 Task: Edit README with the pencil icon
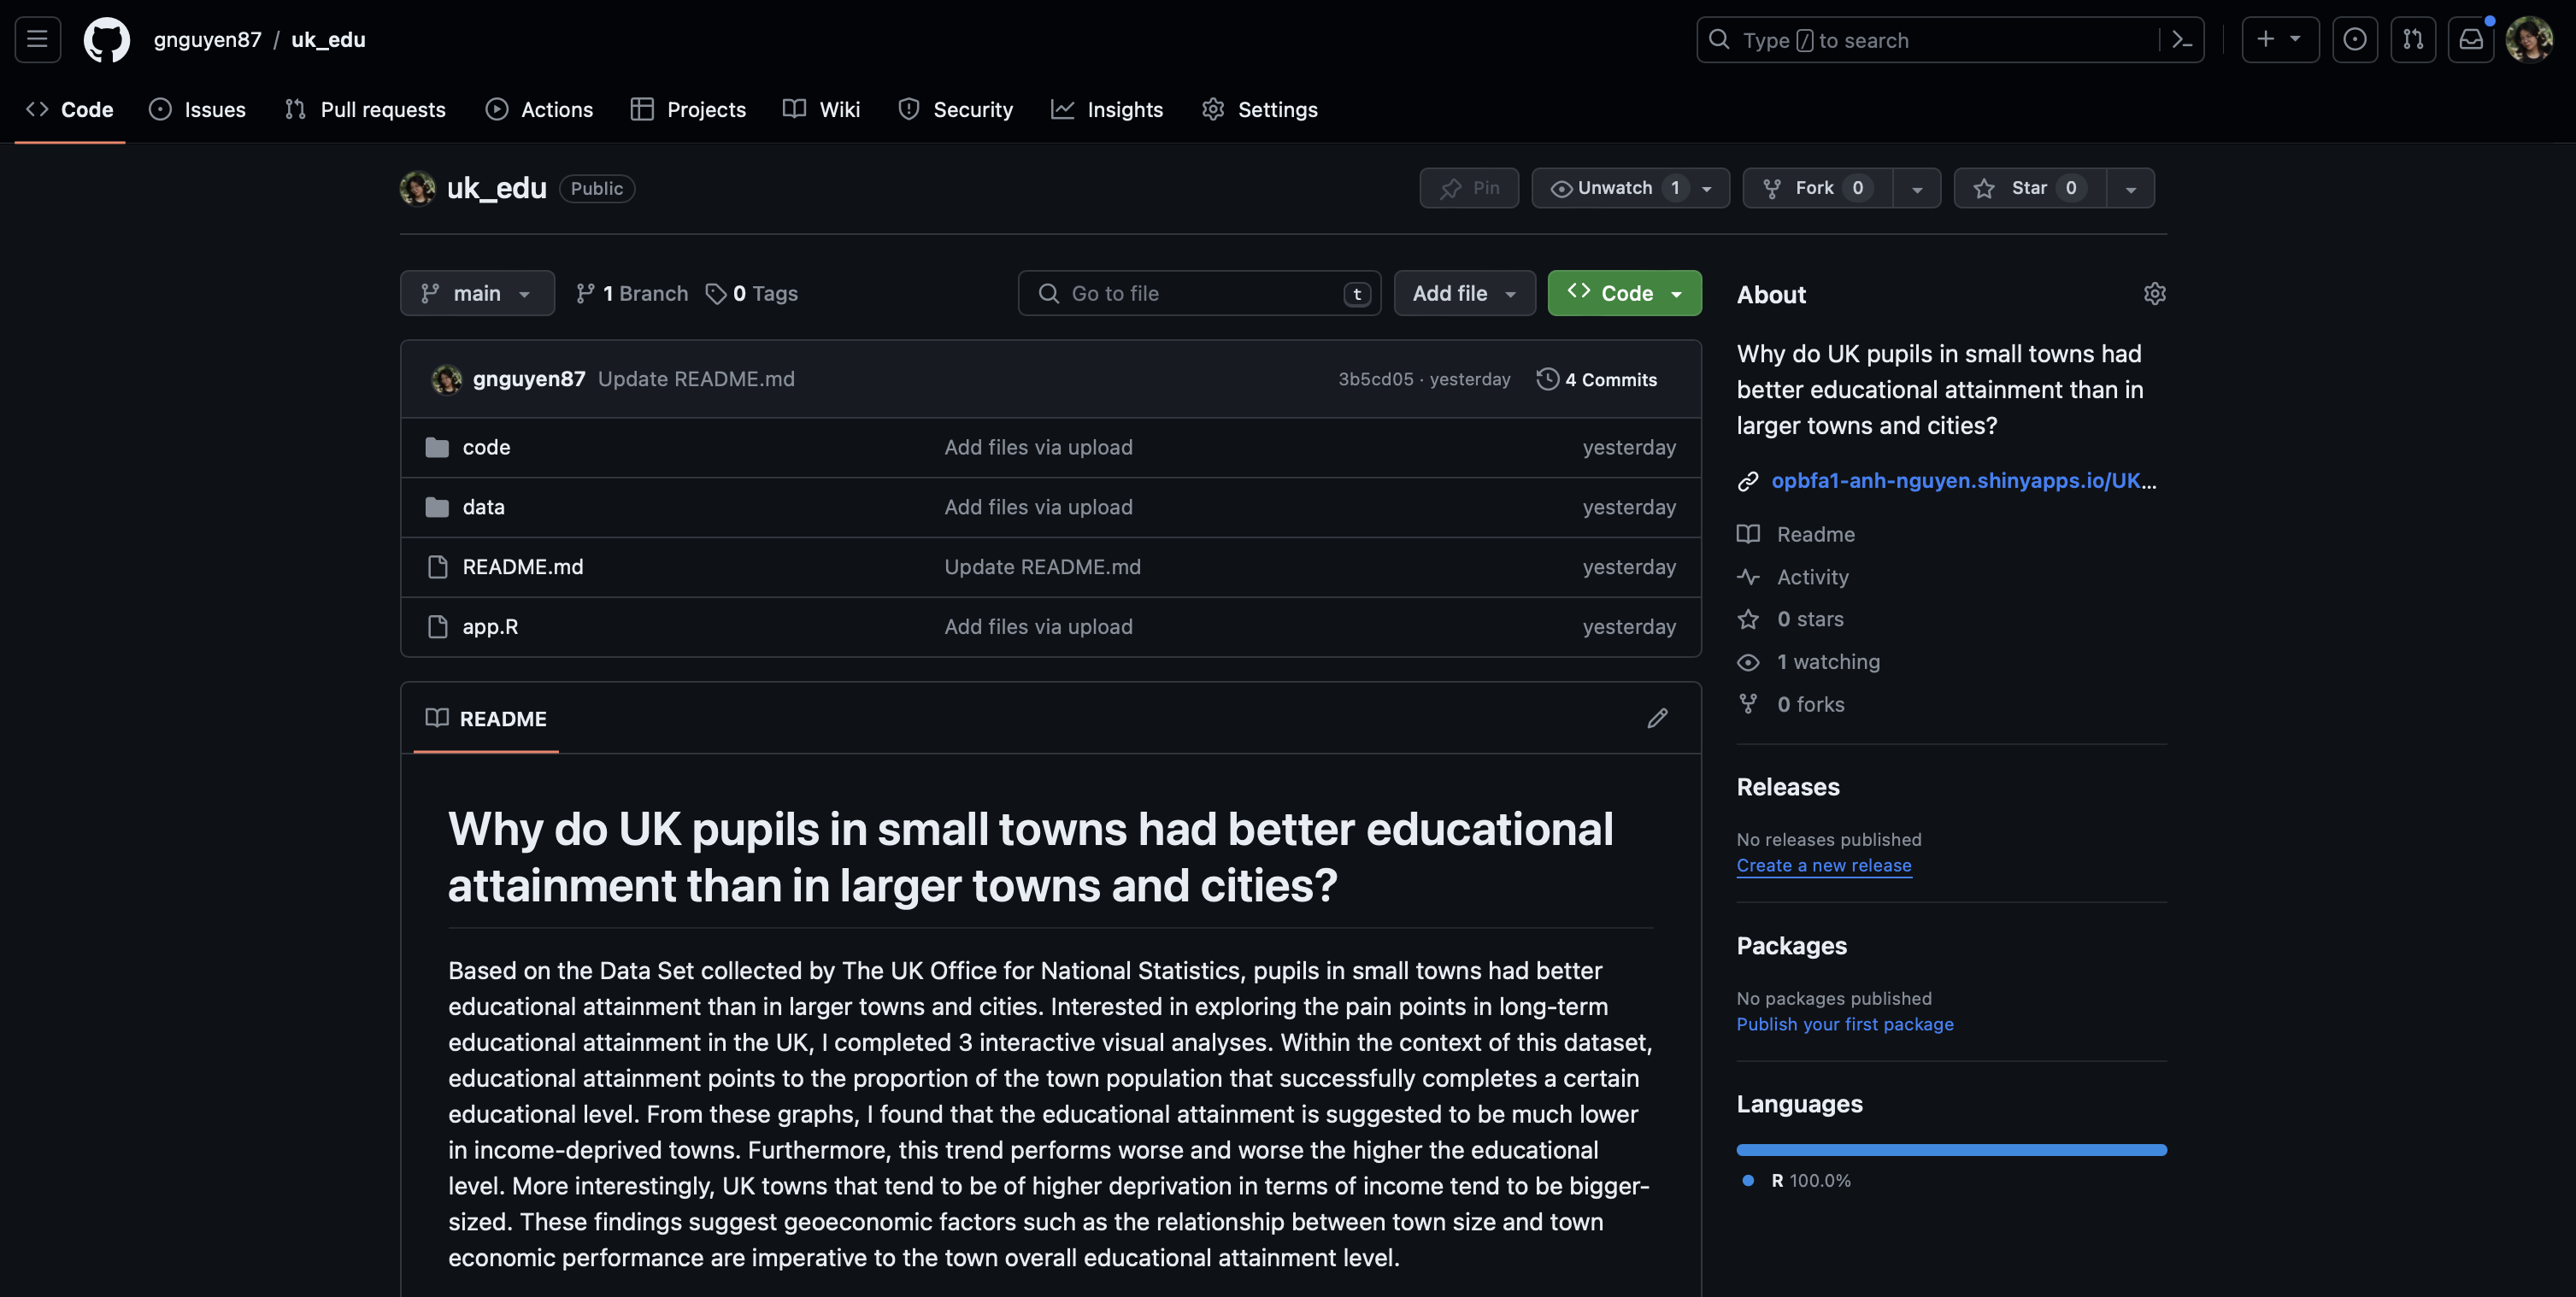[1657, 719]
